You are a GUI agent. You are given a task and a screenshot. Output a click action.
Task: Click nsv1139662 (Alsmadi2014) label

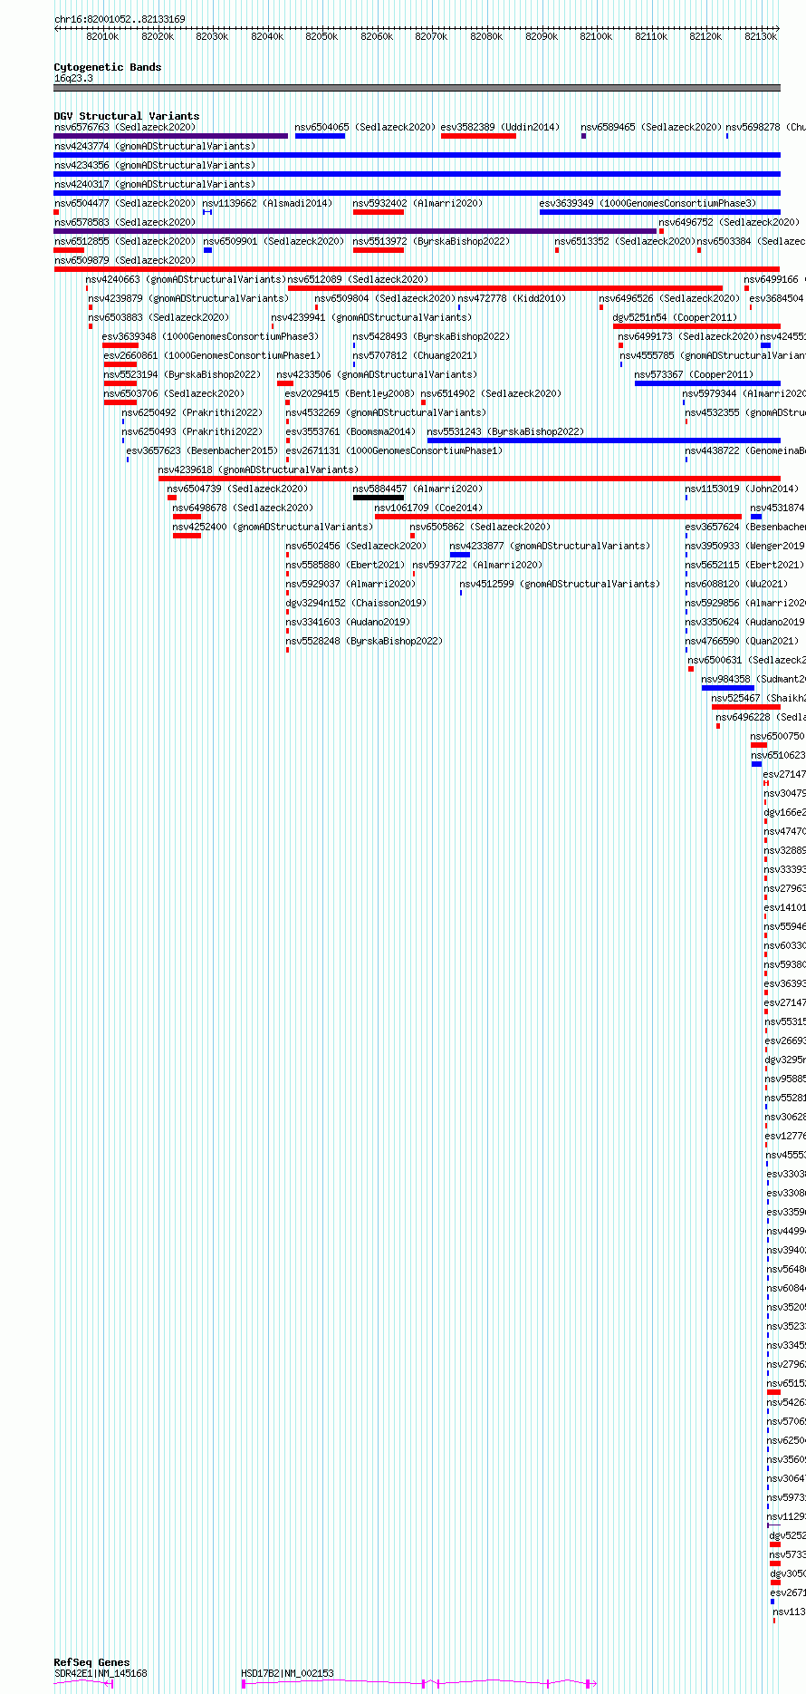click(x=267, y=203)
